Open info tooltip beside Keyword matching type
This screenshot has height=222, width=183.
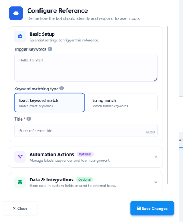[62, 88]
